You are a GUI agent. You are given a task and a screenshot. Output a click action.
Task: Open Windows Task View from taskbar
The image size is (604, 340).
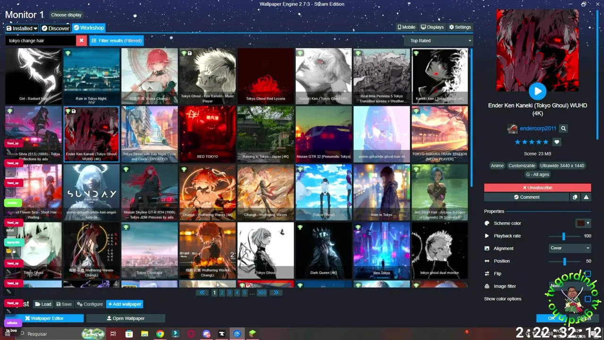113,334
